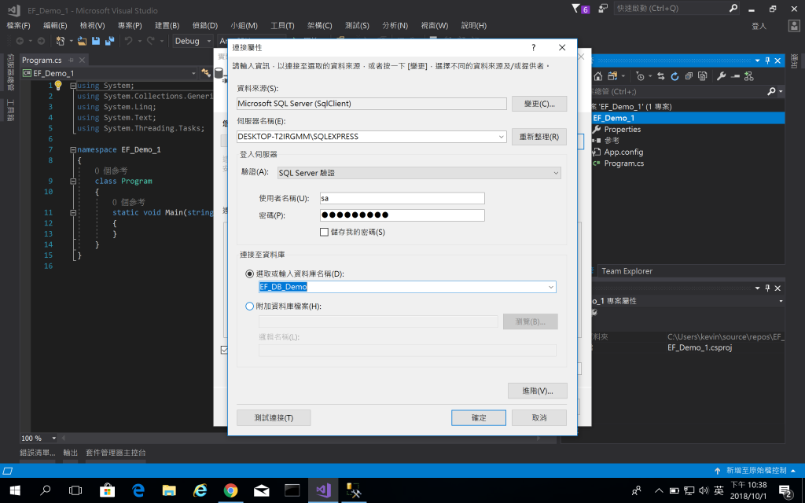Click the Task View taskbar icon
This screenshot has width=805, height=503.
coord(75,490)
